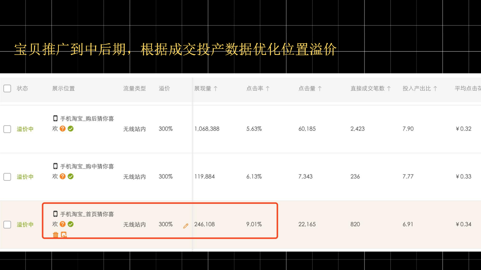The width and height of the screenshot is (481, 270).
Task: Sort by 展现量 column arrow
Action: pyautogui.click(x=216, y=88)
